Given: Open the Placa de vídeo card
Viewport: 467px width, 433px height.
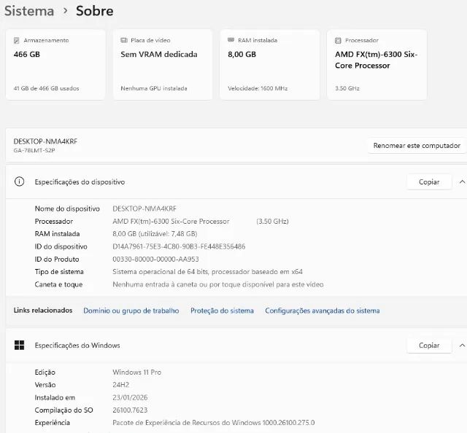Looking at the screenshot, I should coord(163,65).
